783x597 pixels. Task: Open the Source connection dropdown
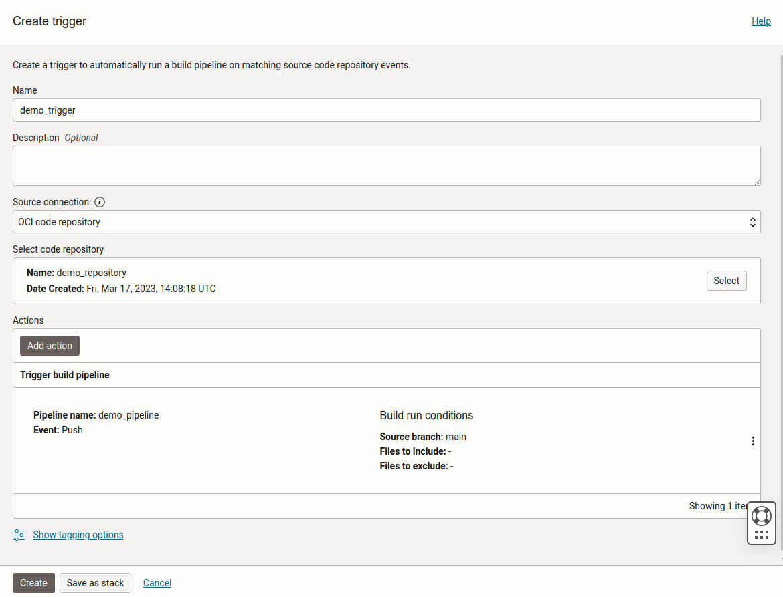pos(386,222)
